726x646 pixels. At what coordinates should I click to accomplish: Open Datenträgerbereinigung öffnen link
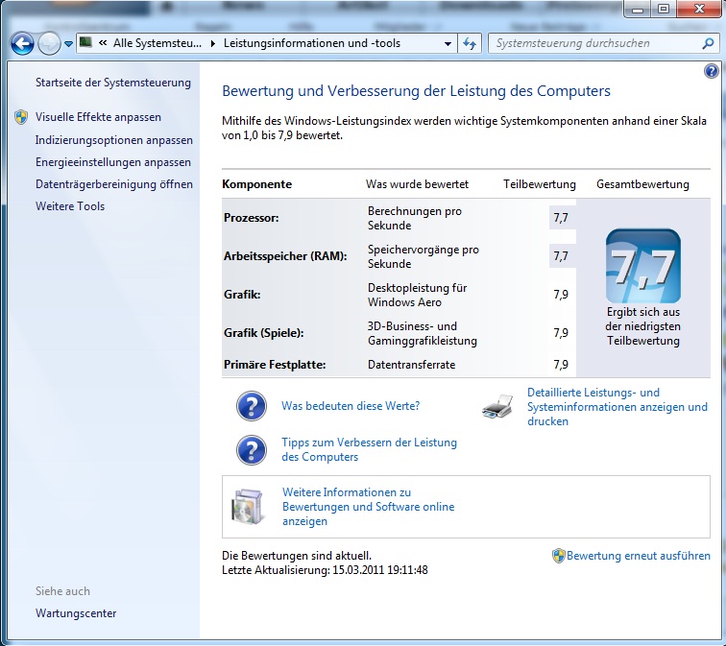click(114, 184)
